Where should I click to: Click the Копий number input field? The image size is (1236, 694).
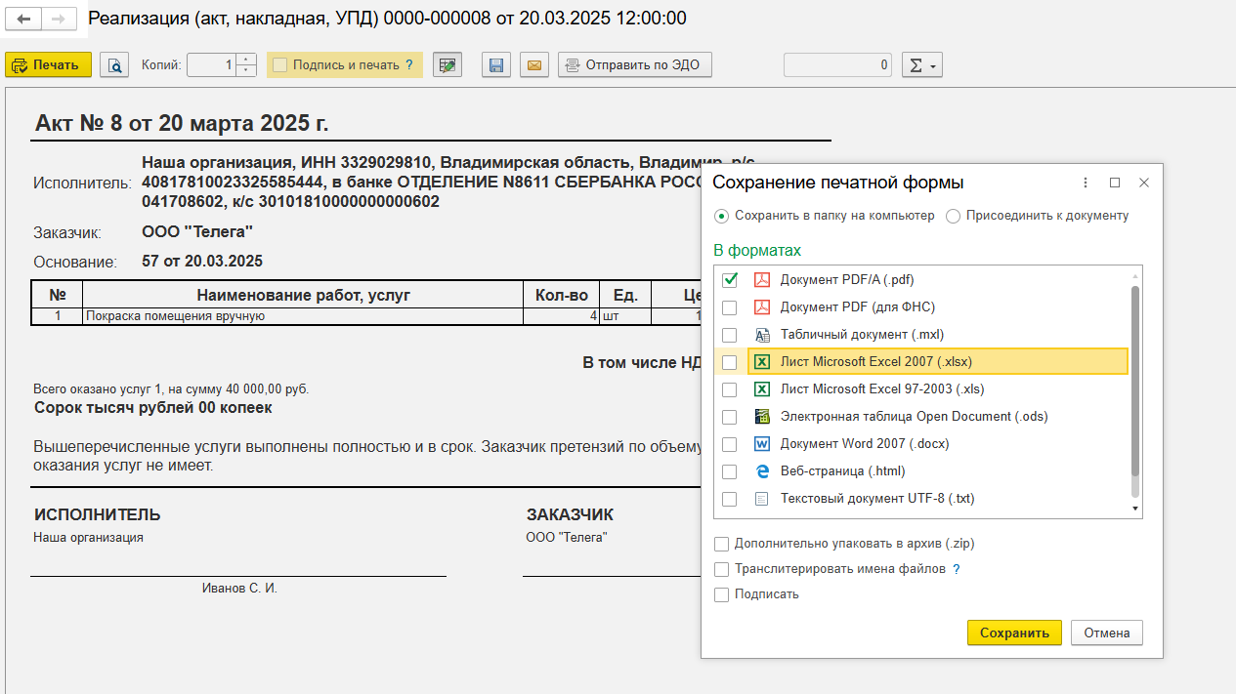click(x=212, y=65)
